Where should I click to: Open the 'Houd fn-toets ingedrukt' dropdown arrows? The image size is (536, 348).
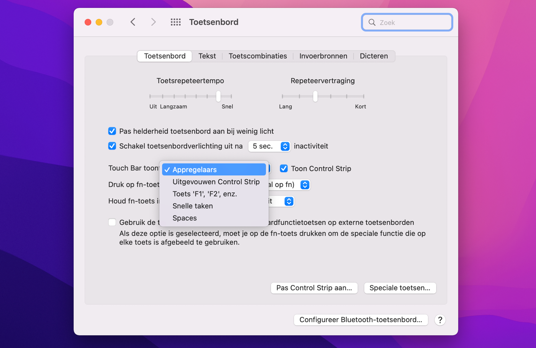(x=289, y=201)
